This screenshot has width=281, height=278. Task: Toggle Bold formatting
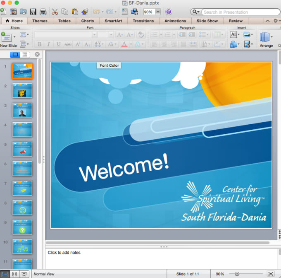[x=40, y=44]
